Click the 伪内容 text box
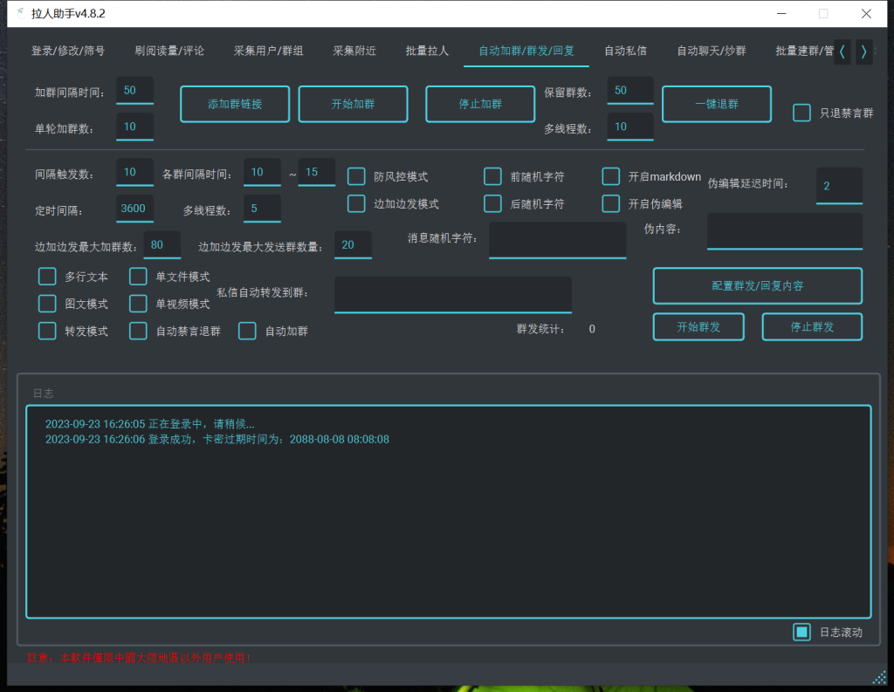This screenshot has height=692, width=894. coord(785,231)
